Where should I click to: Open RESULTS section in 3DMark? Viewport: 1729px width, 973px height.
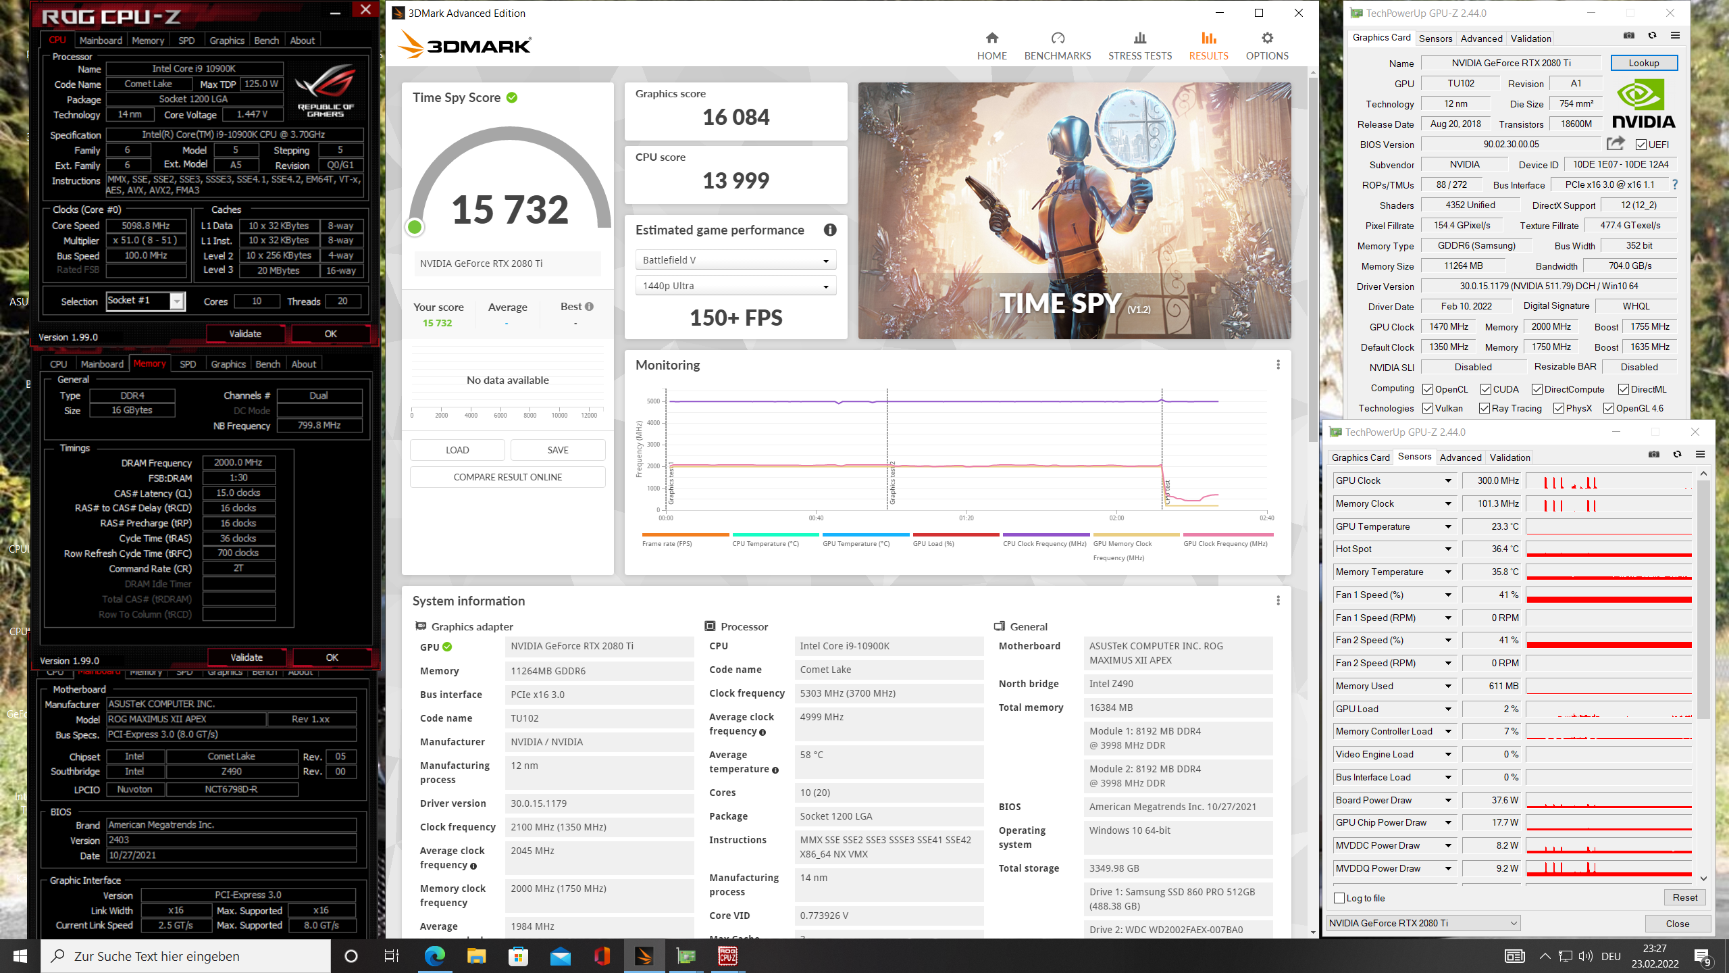[1208, 46]
